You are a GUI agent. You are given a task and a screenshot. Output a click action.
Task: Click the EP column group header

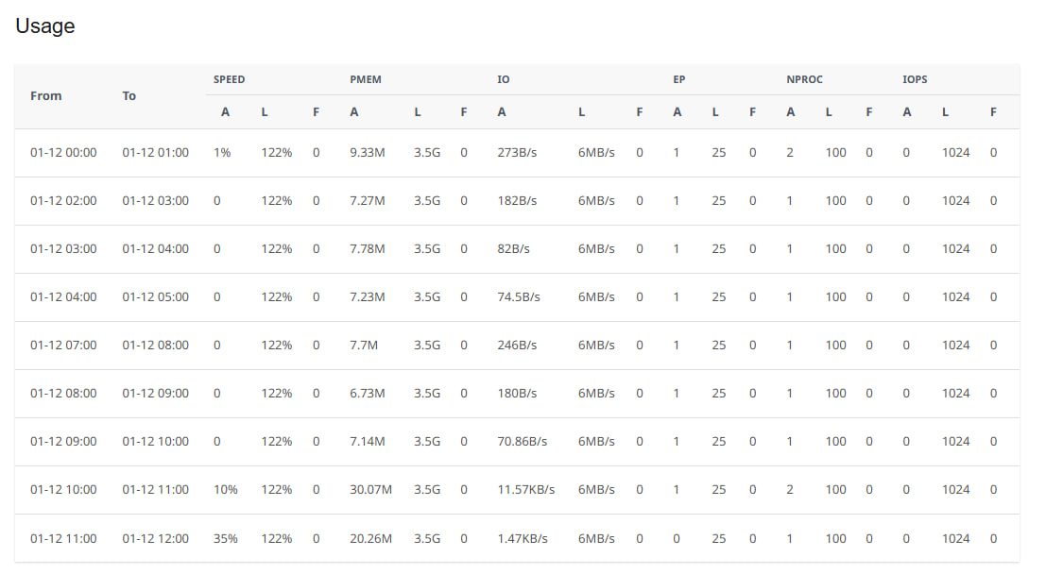click(x=679, y=79)
